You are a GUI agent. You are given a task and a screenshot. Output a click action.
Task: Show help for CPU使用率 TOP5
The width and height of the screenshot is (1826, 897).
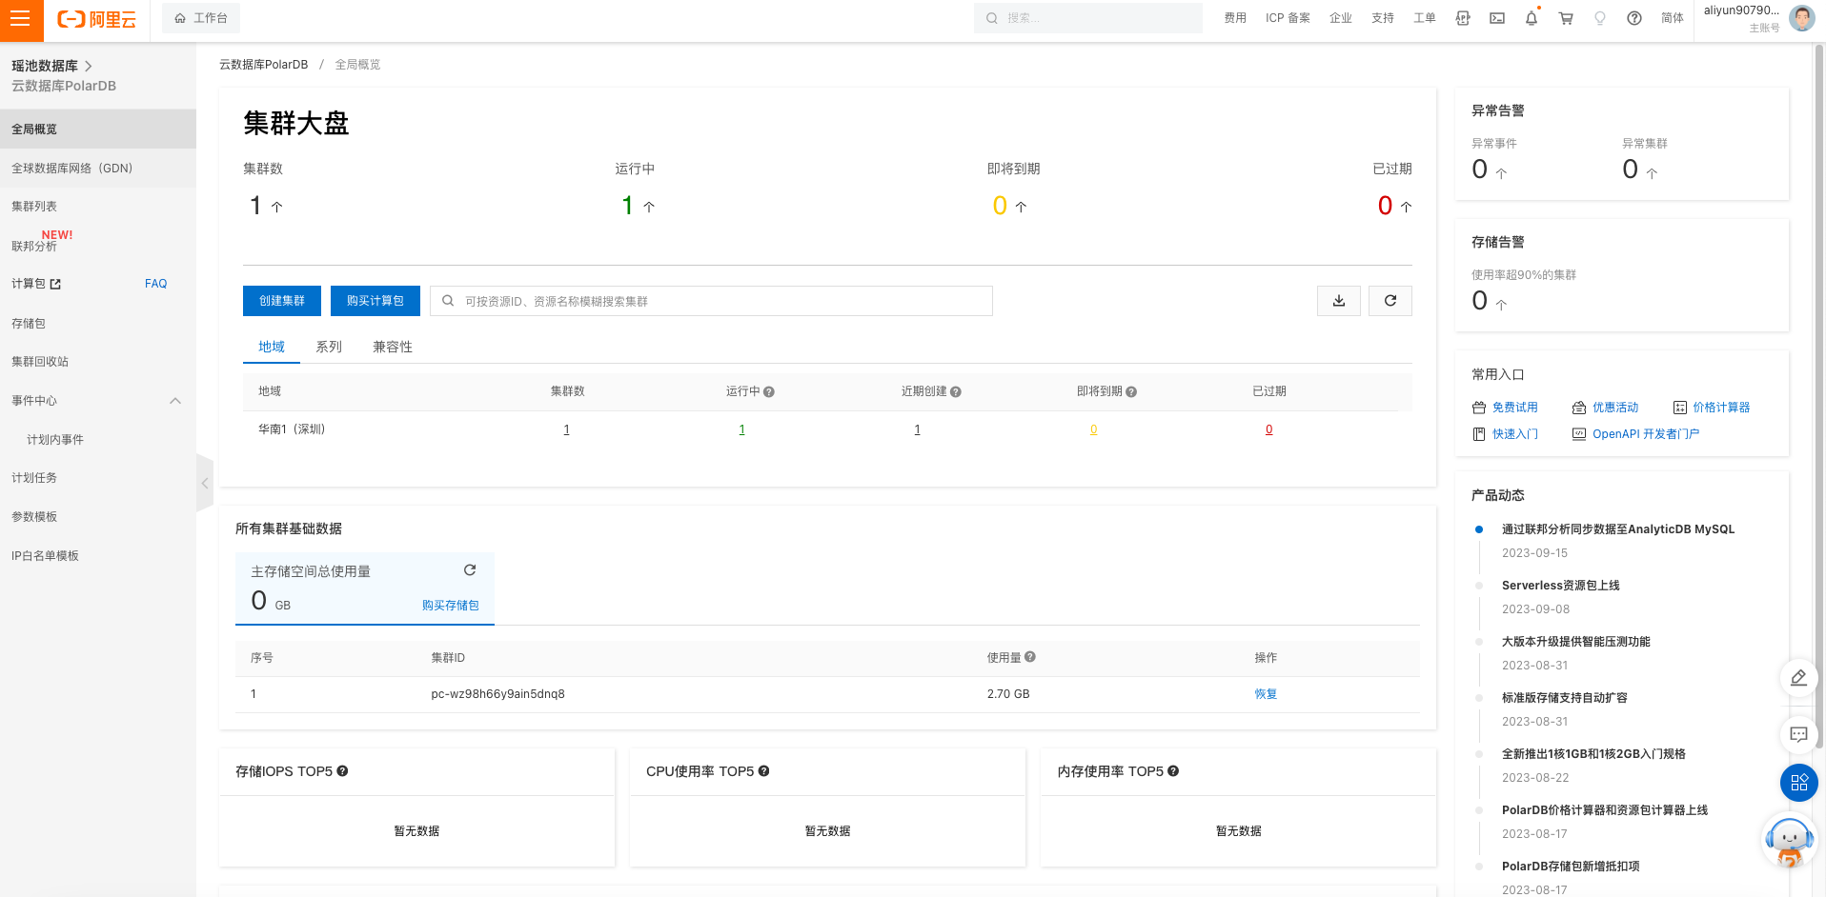(x=763, y=771)
